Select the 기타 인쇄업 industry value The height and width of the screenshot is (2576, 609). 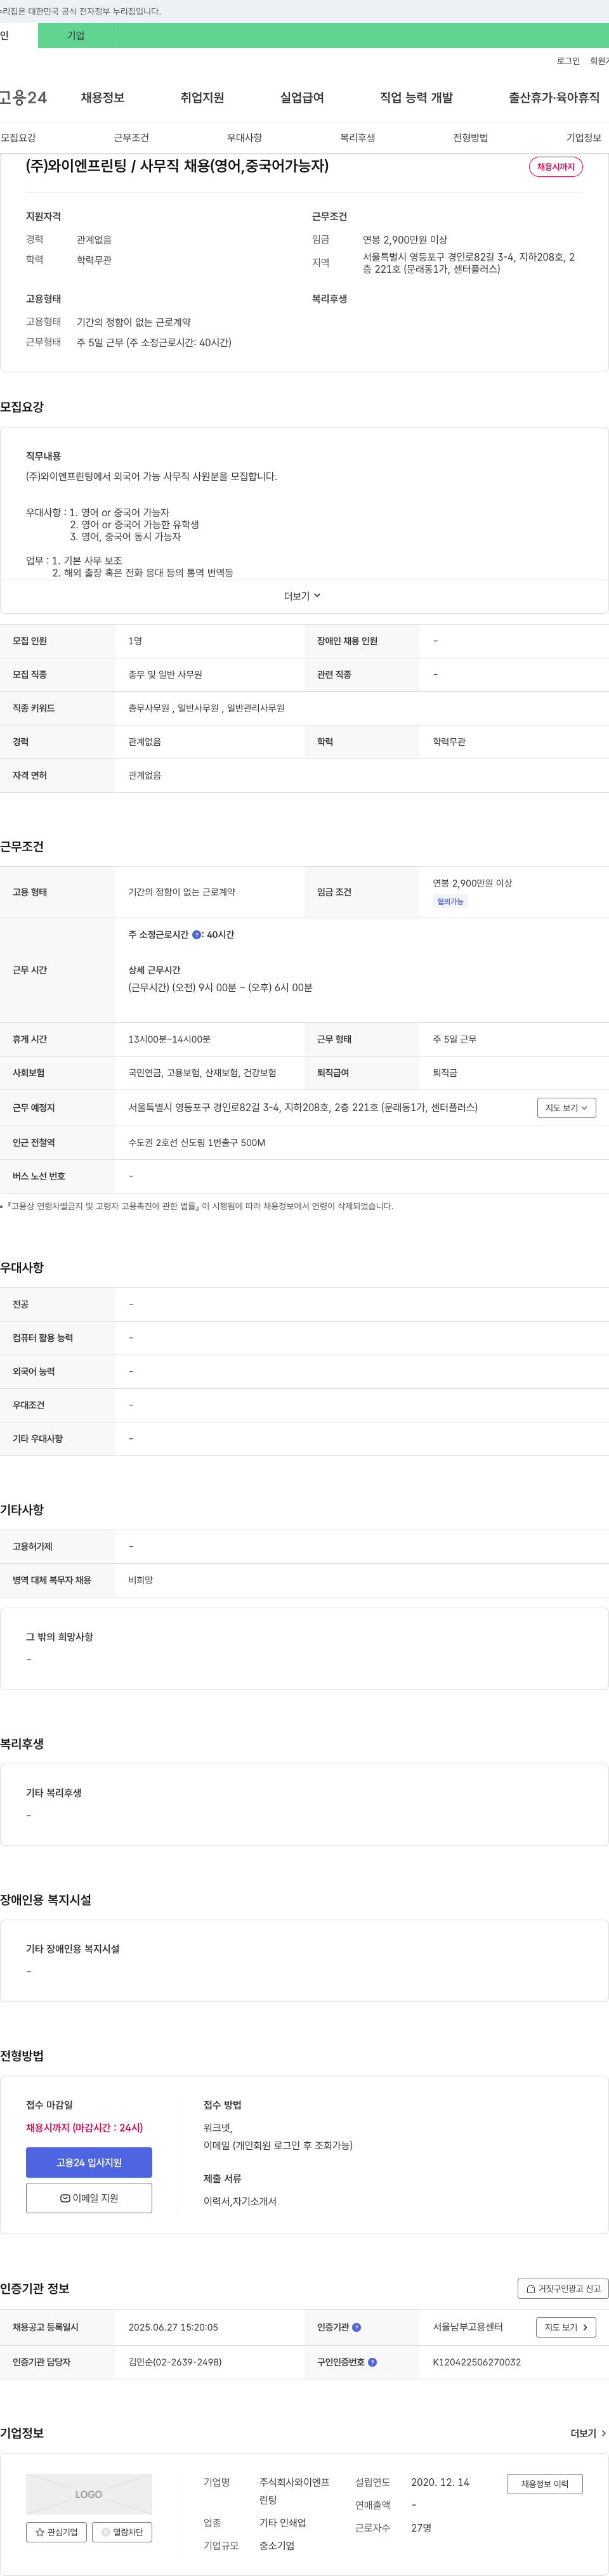283,2524
